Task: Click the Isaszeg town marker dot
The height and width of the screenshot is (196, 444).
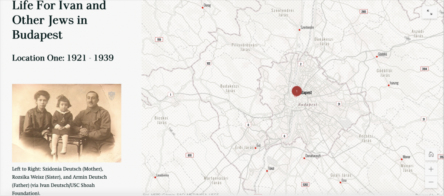Action: (x=388, y=85)
